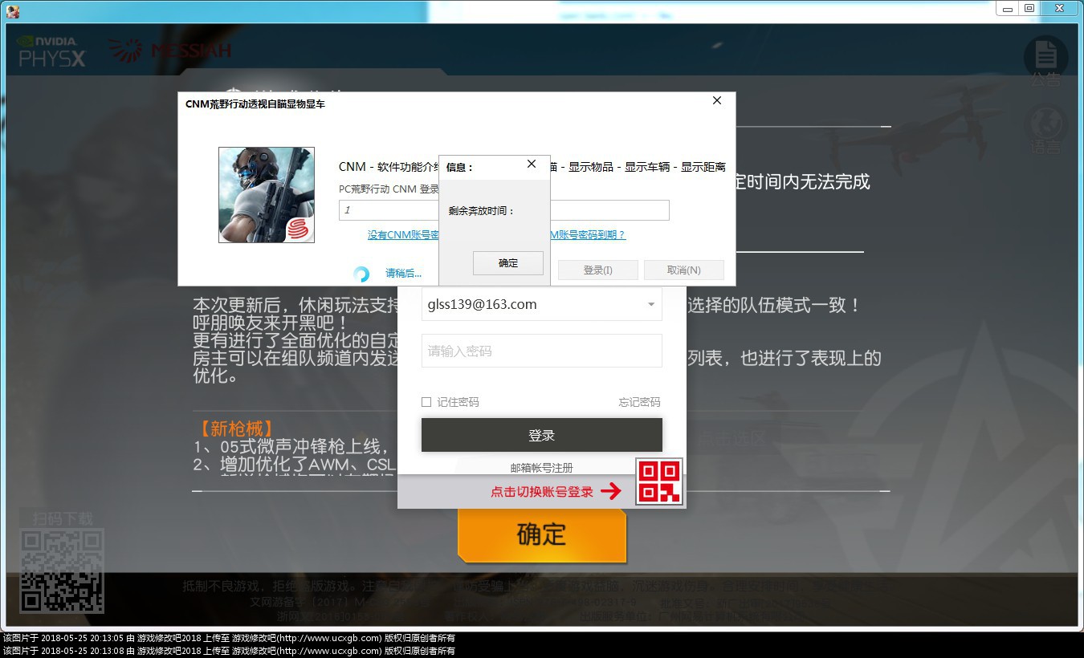This screenshot has height=658, width=1084.
Task: Click the 请稍后... loading spinner
Action: 362,274
